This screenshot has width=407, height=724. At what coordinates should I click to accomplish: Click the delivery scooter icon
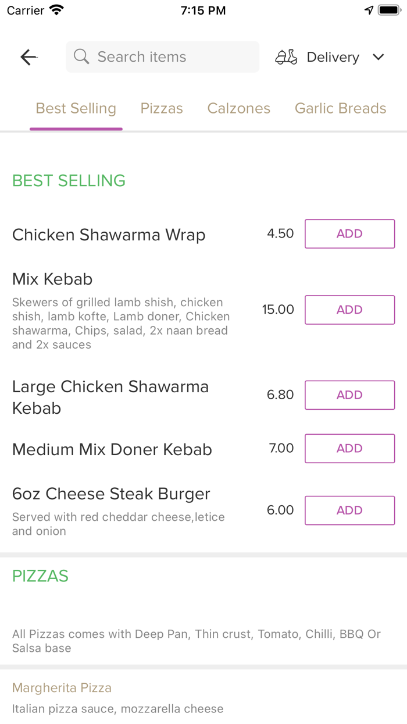pos(285,57)
